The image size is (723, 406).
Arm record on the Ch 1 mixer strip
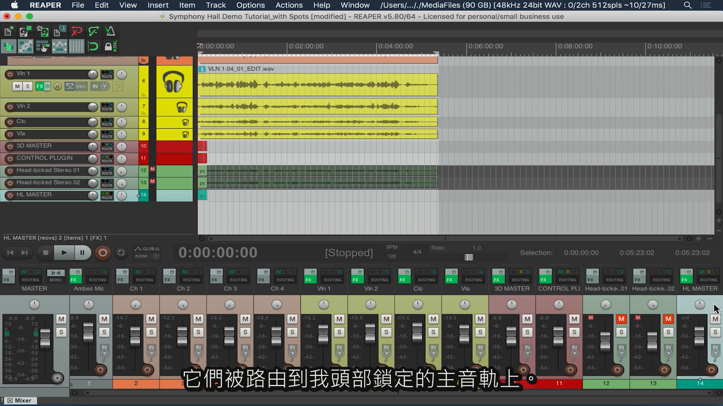point(147,370)
